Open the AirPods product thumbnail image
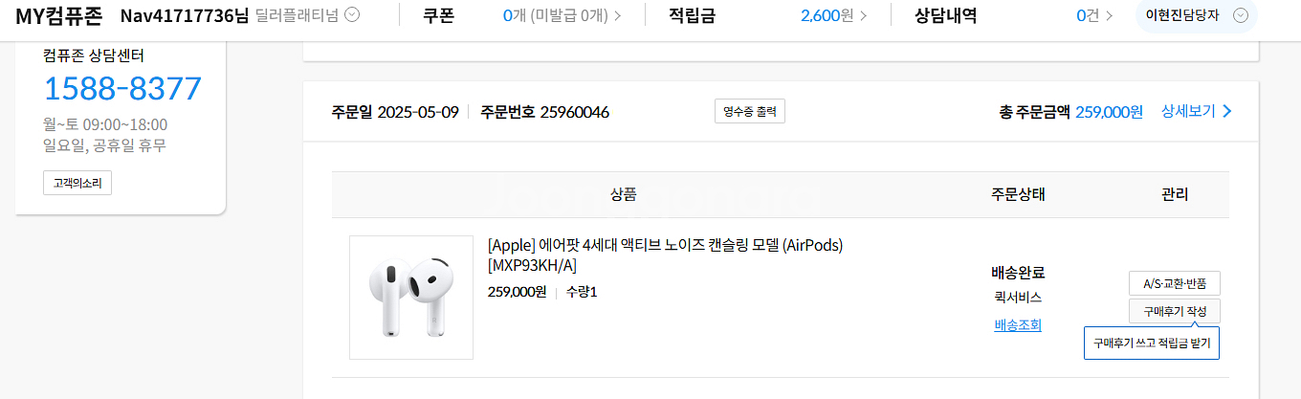1301x399 pixels. pos(411,298)
